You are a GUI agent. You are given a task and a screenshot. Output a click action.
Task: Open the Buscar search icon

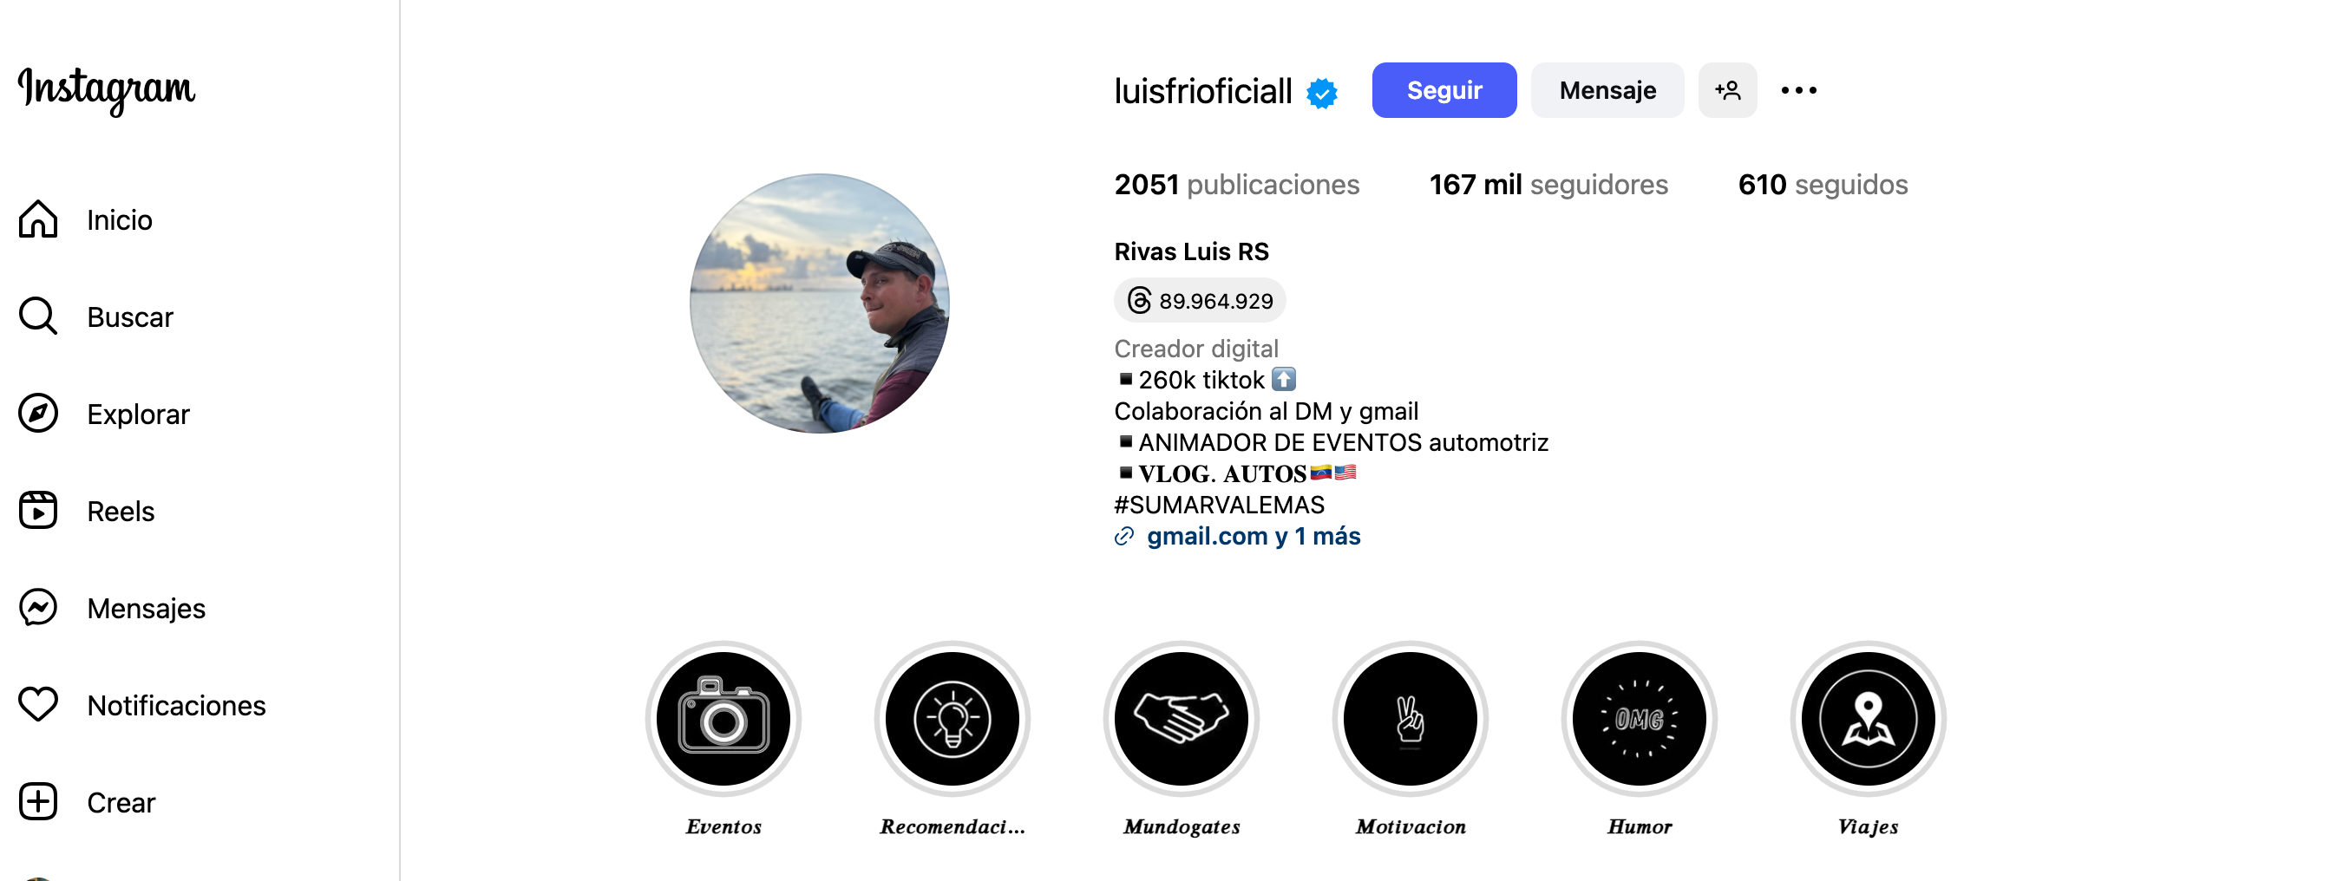point(38,317)
